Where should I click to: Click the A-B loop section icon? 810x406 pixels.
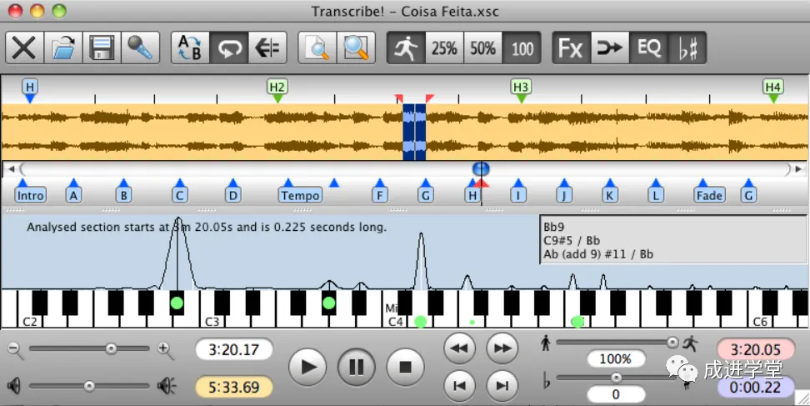pos(190,48)
